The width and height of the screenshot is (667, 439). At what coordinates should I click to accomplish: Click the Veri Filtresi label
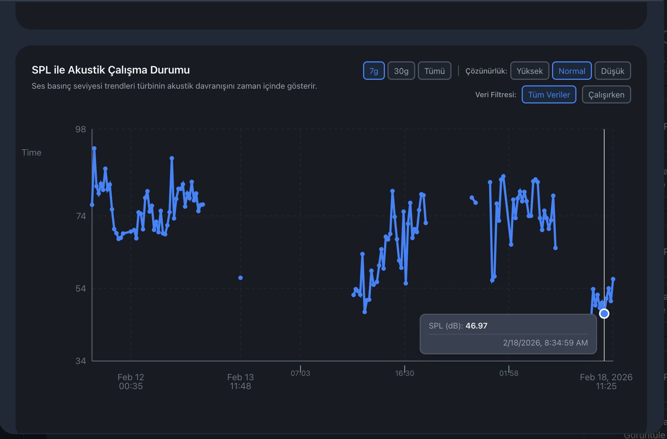click(495, 95)
